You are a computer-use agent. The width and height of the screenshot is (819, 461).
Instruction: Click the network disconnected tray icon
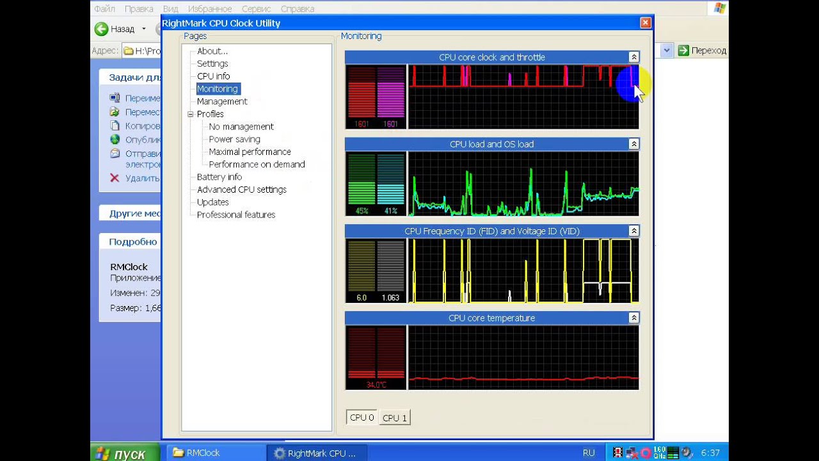(x=632, y=453)
